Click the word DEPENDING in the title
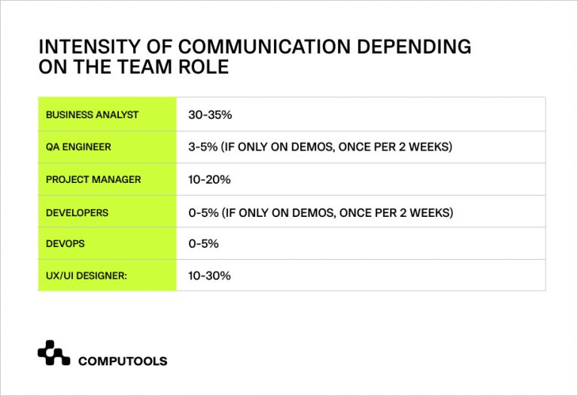Viewport: 578px width, 396px height. [x=414, y=47]
